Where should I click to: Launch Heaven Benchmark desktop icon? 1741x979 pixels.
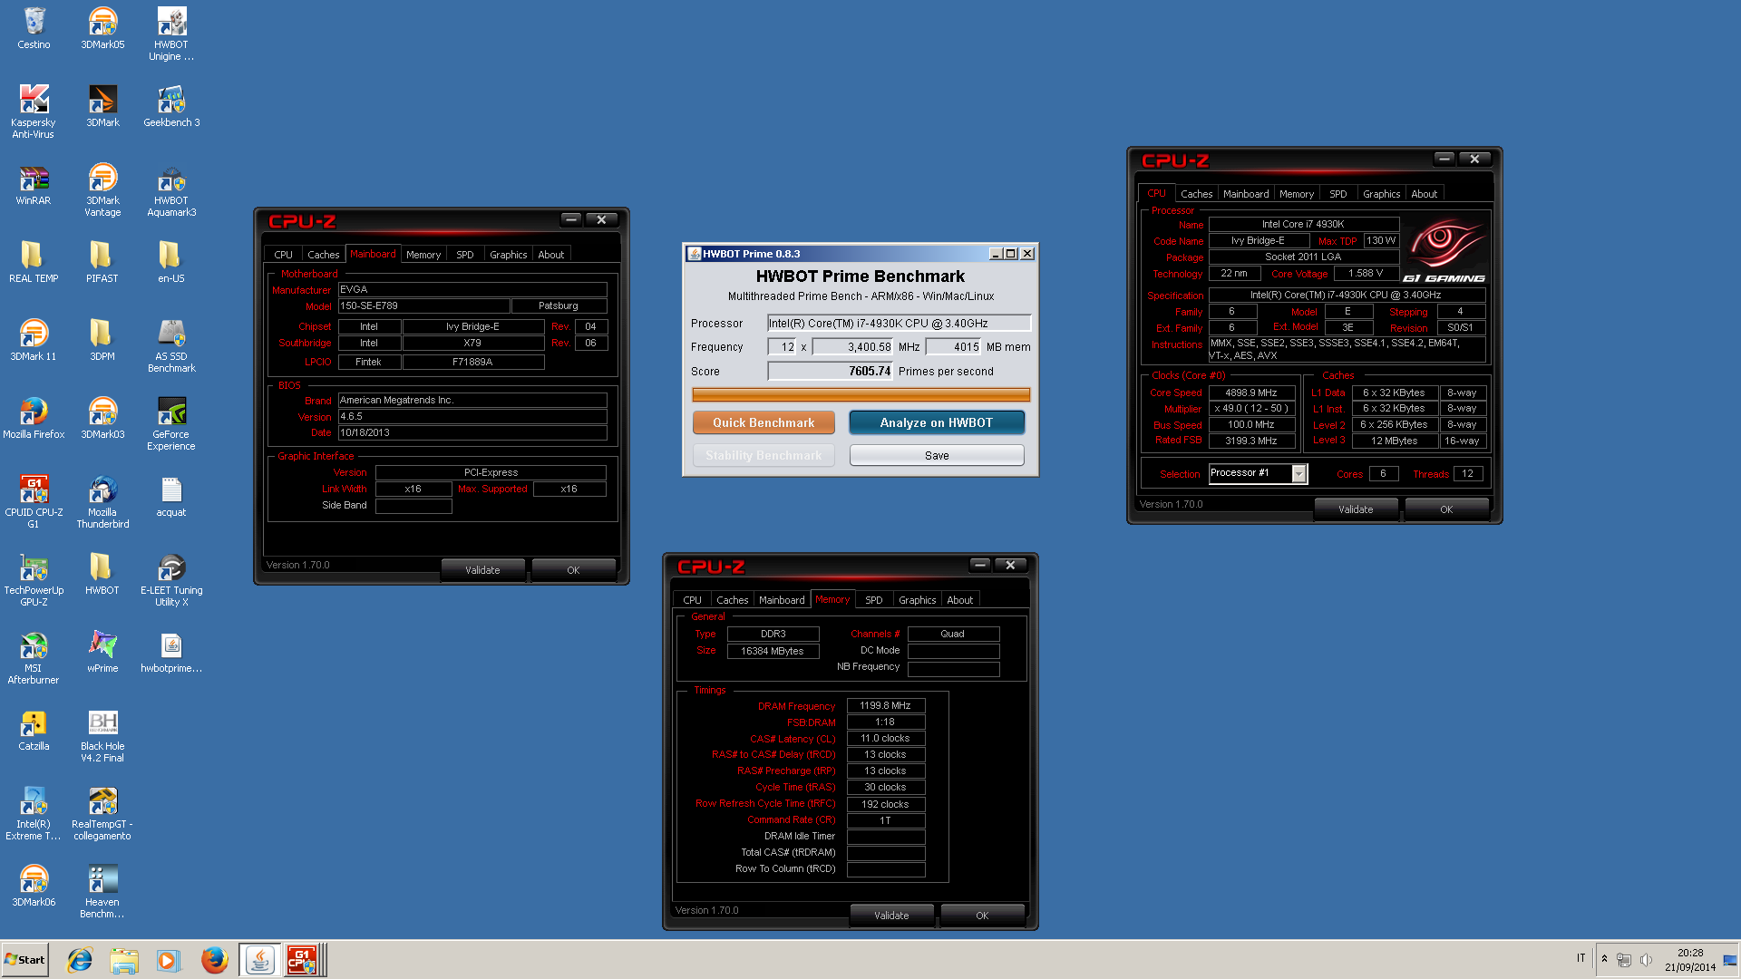pos(102,891)
